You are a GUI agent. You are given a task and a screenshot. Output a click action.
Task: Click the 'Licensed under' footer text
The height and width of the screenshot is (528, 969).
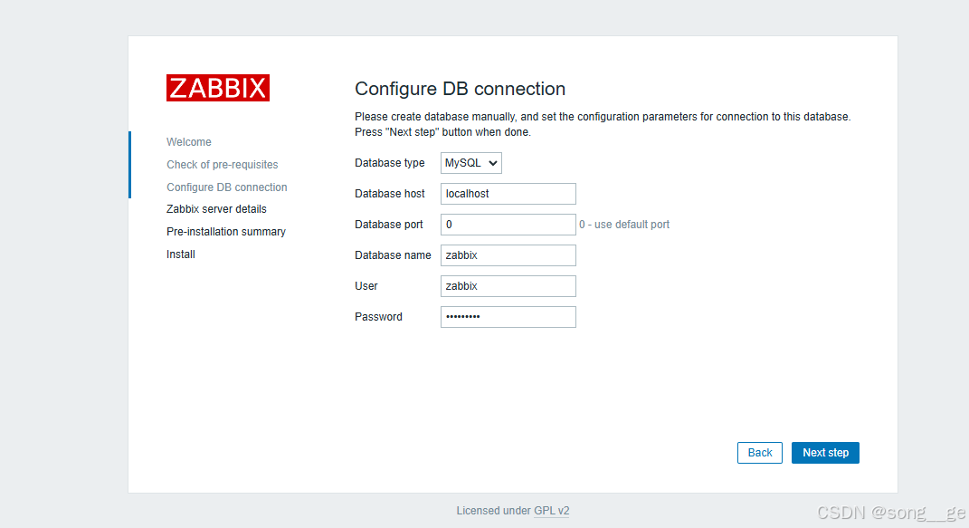(493, 511)
